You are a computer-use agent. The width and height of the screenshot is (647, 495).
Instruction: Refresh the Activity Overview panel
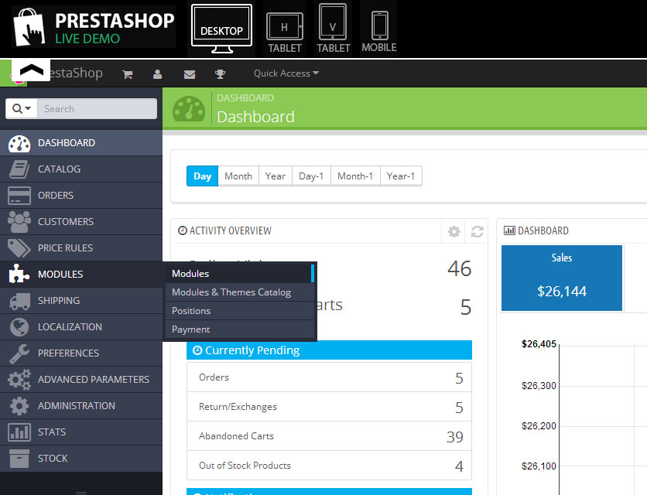pos(477,231)
